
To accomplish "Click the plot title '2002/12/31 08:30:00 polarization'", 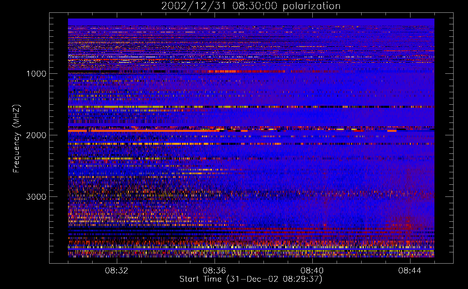I will point(251,6).
